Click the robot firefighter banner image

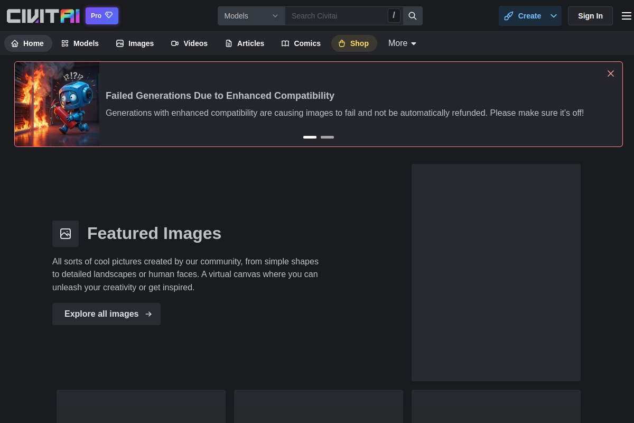tap(57, 104)
